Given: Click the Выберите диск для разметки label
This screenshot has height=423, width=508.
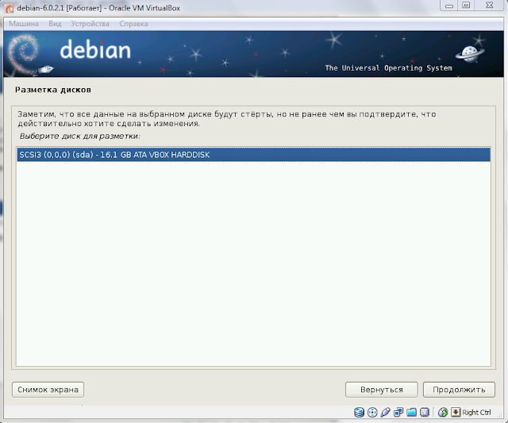Looking at the screenshot, I should (80, 136).
